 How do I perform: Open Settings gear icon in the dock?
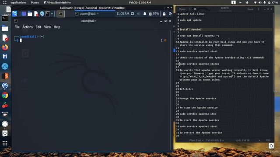pyautogui.click(x=5, y=124)
